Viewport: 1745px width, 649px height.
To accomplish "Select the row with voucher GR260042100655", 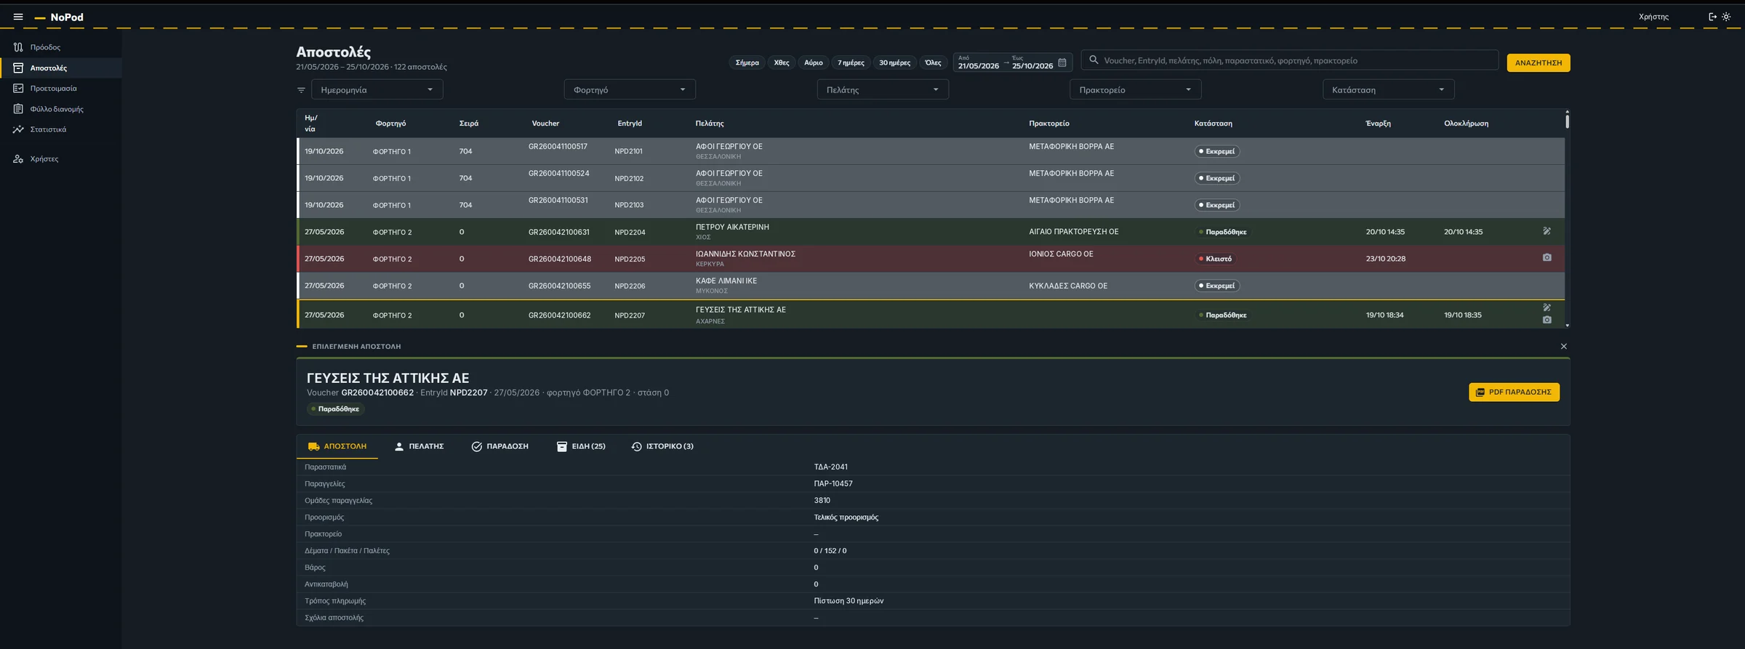I will tap(931, 286).
